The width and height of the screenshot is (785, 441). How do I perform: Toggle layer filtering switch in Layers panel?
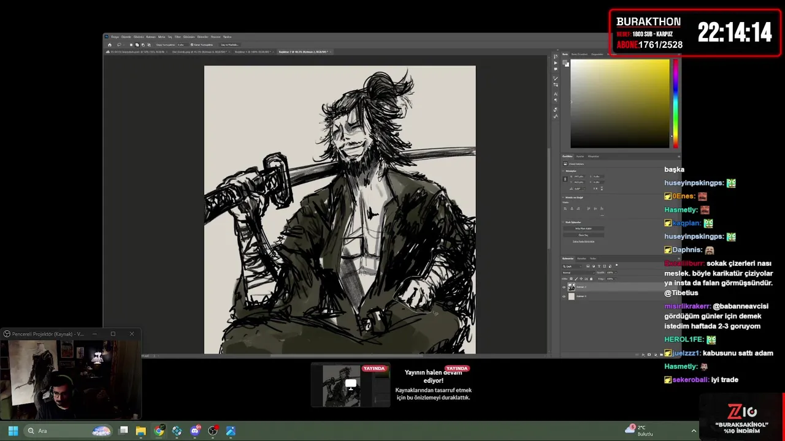tap(616, 265)
